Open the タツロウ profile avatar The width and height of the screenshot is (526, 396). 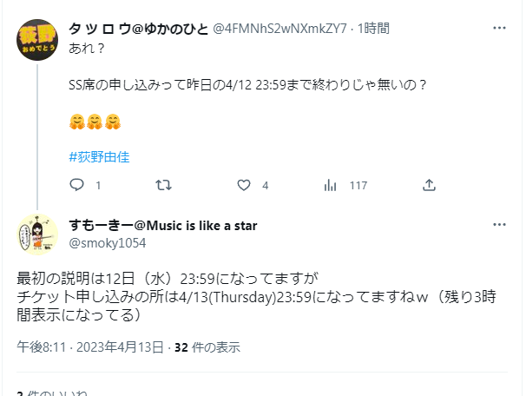[37, 40]
